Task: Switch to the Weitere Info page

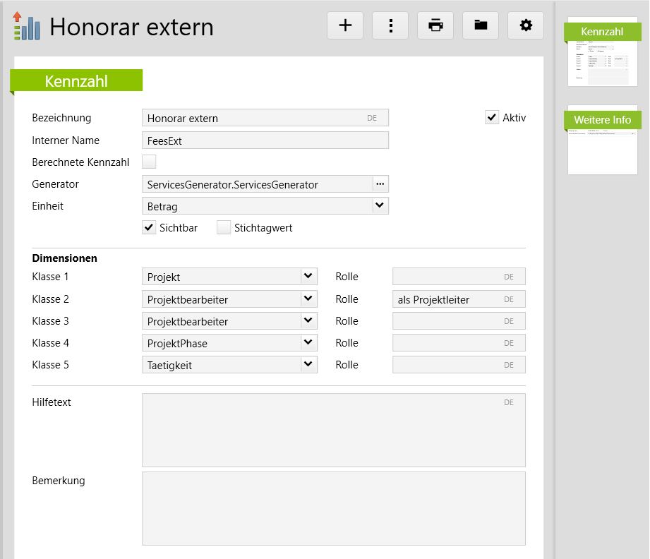Action: click(x=602, y=140)
